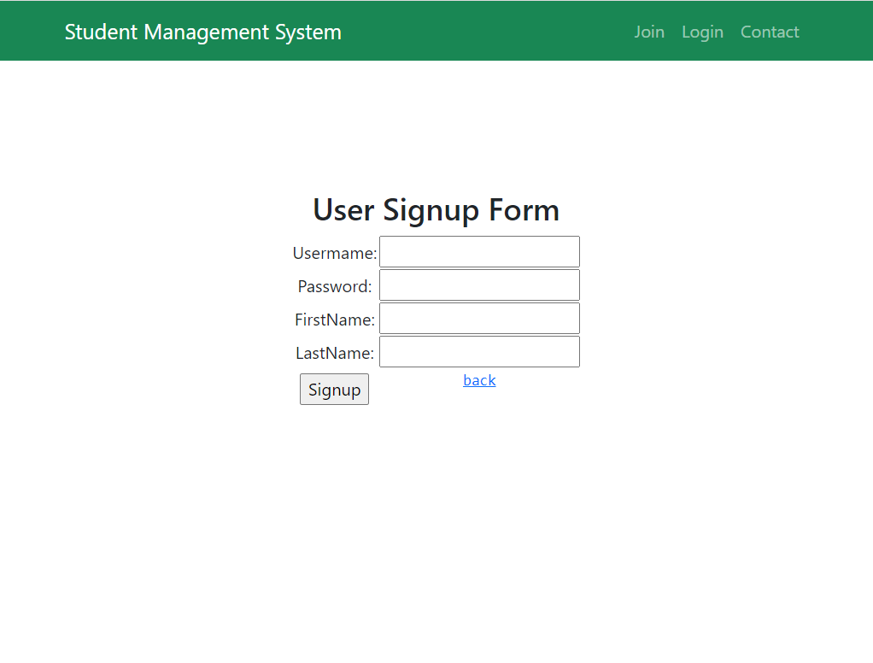873x663 pixels.
Task: Click the Username input field
Action: click(479, 251)
